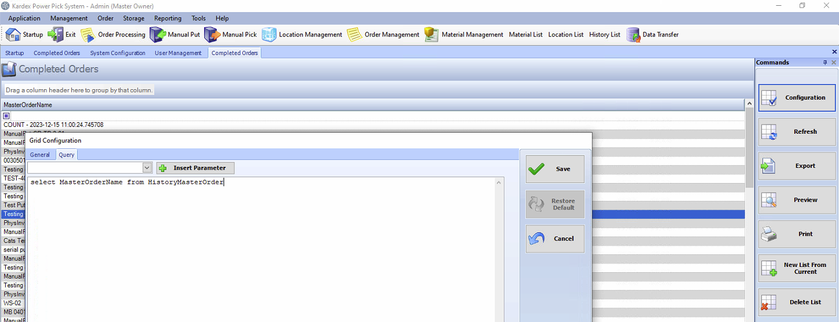Open the Reporting menu
Viewport: 839px width, 322px height.
coord(168,19)
